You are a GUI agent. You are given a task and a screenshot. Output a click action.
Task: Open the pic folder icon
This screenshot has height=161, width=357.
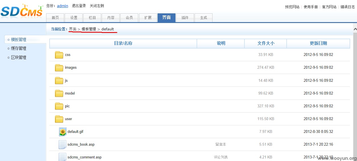coord(59,106)
